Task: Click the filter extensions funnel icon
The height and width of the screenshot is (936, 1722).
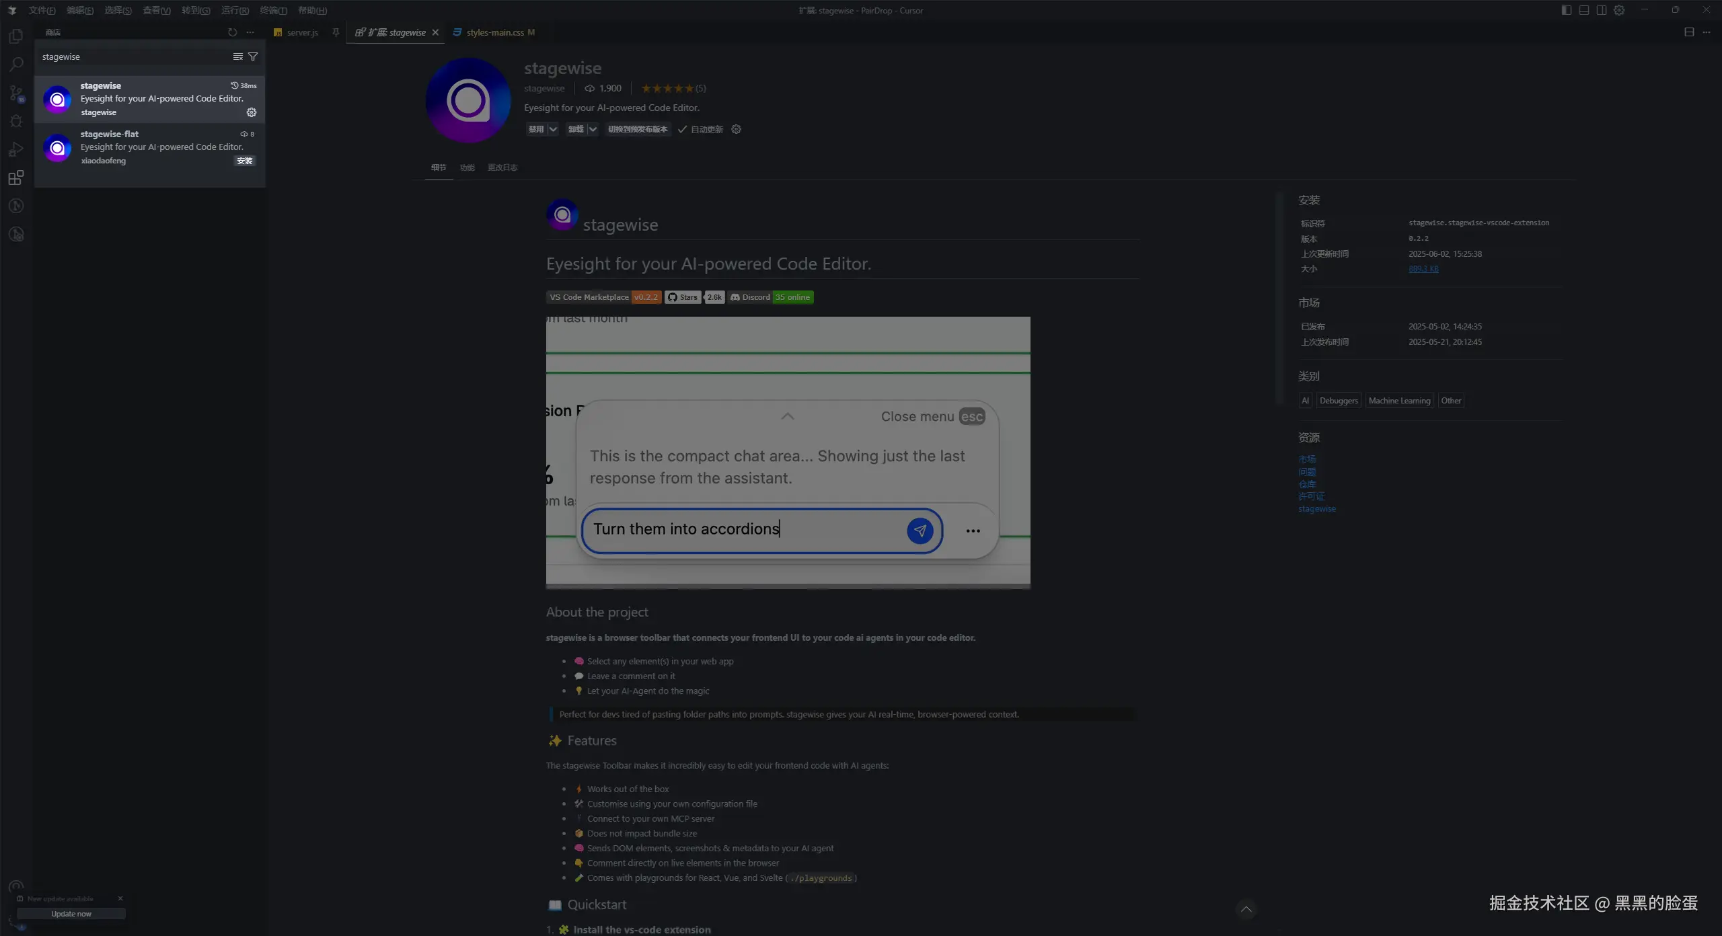Action: pyautogui.click(x=253, y=56)
